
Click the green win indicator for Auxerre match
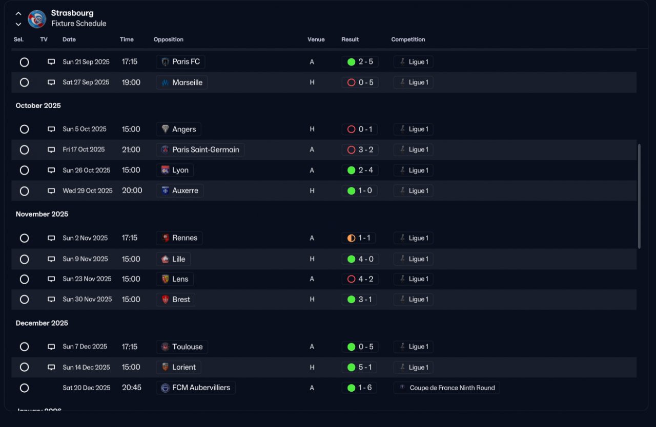coord(351,191)
